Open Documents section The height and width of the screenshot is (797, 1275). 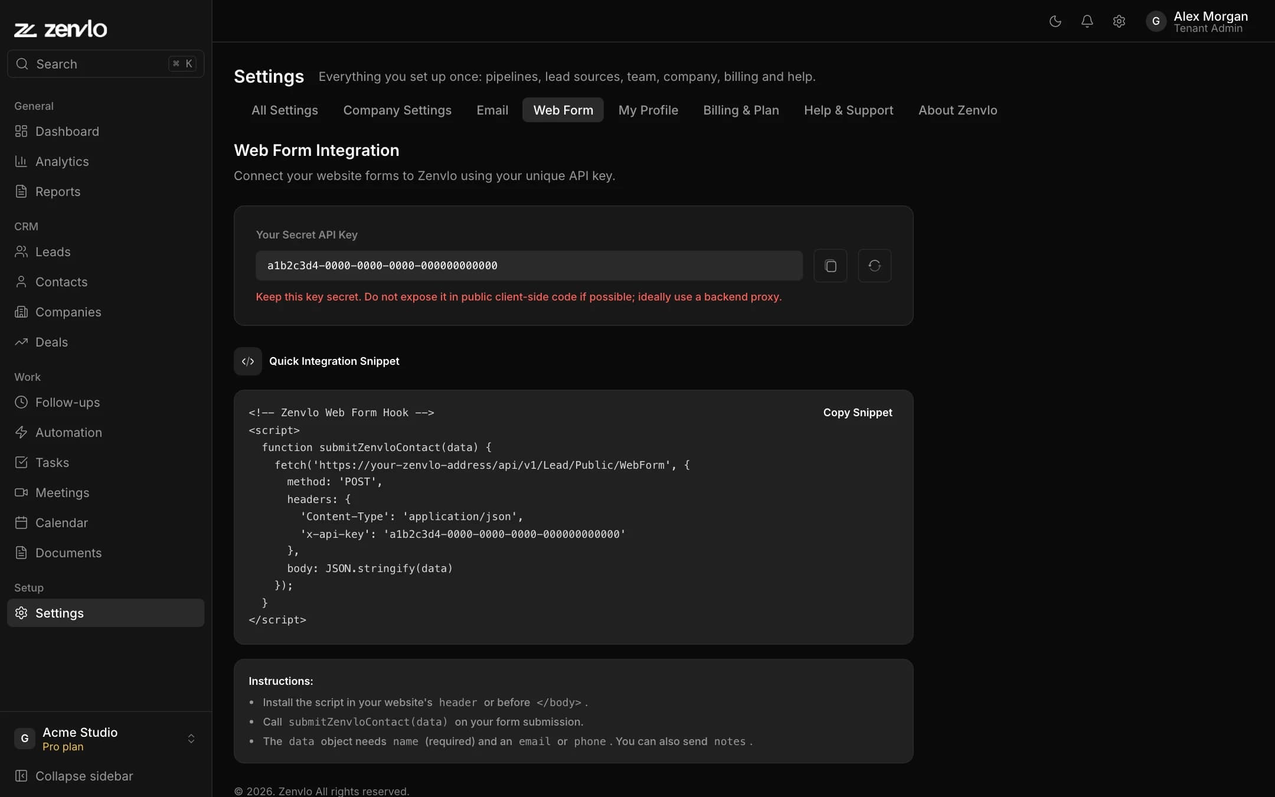106,553
